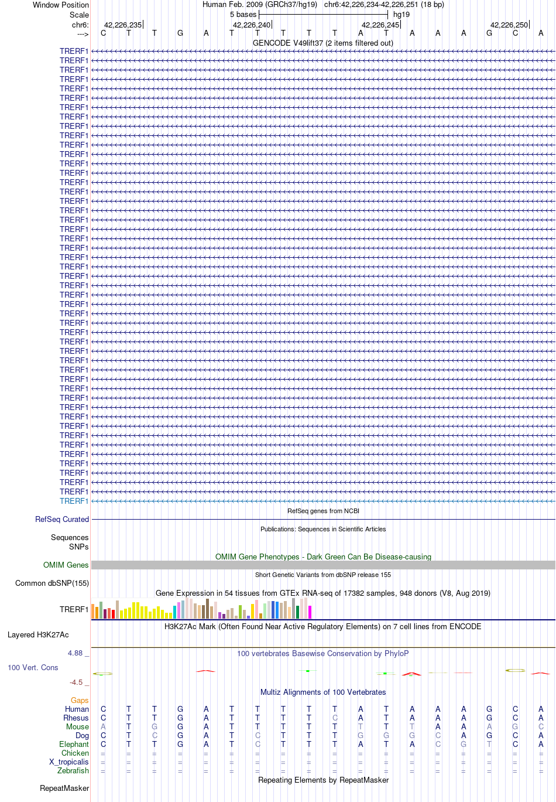Click the magenta bar in GTEx chart

[x=310, y=612]
